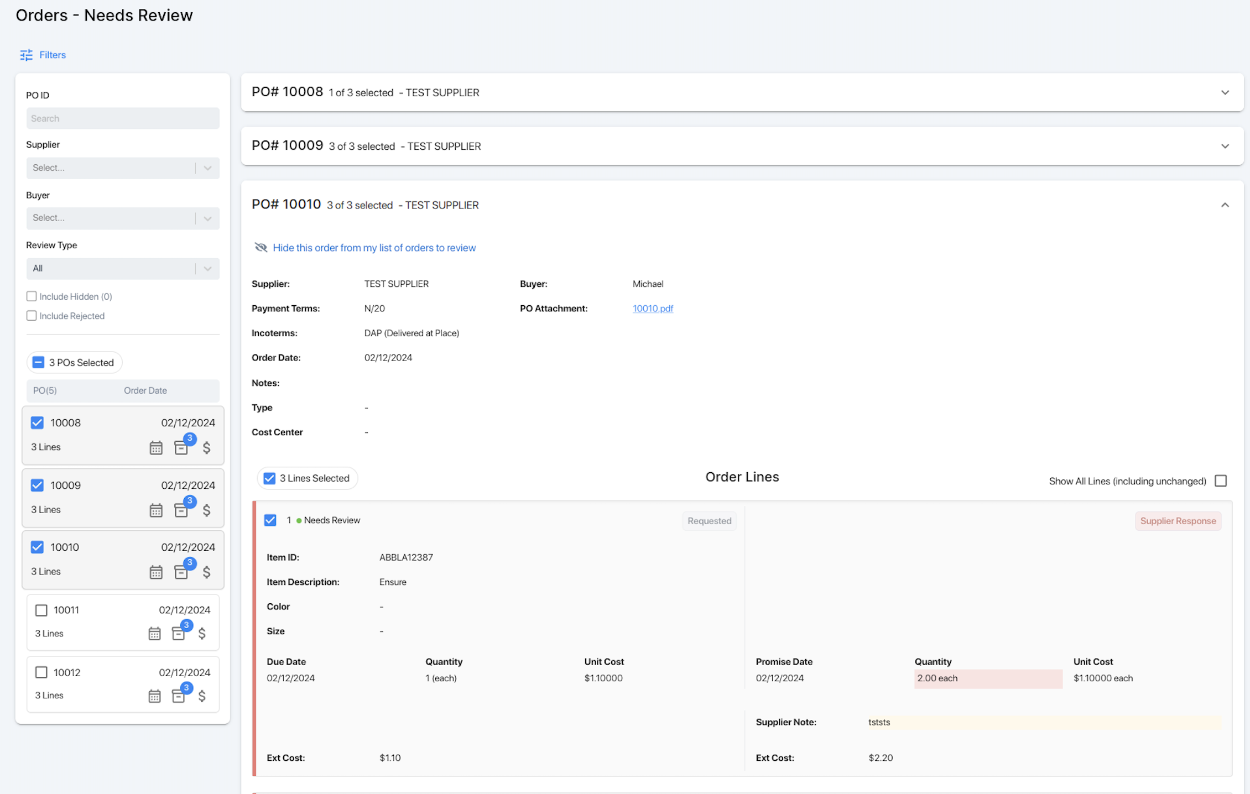Uncheck order line 1 Needs Review checkbox

click(270, 520)
